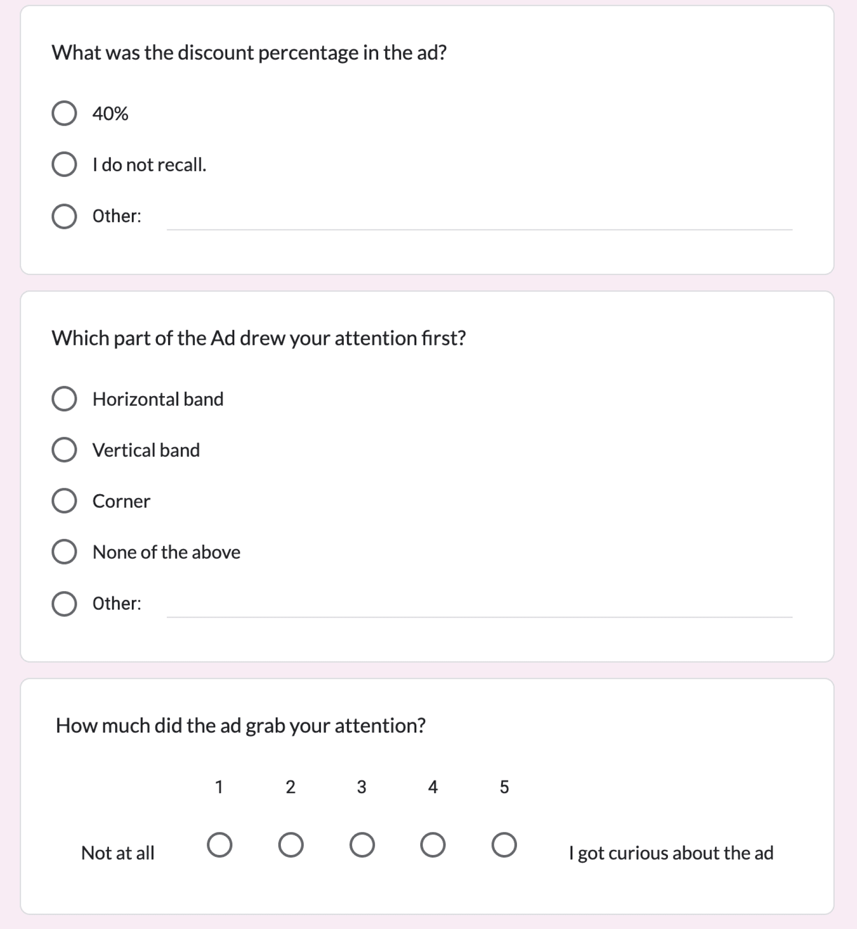This screenshot has height=929, width=857.
Task: Select Other radio for attention-first question
Action: 64,604
